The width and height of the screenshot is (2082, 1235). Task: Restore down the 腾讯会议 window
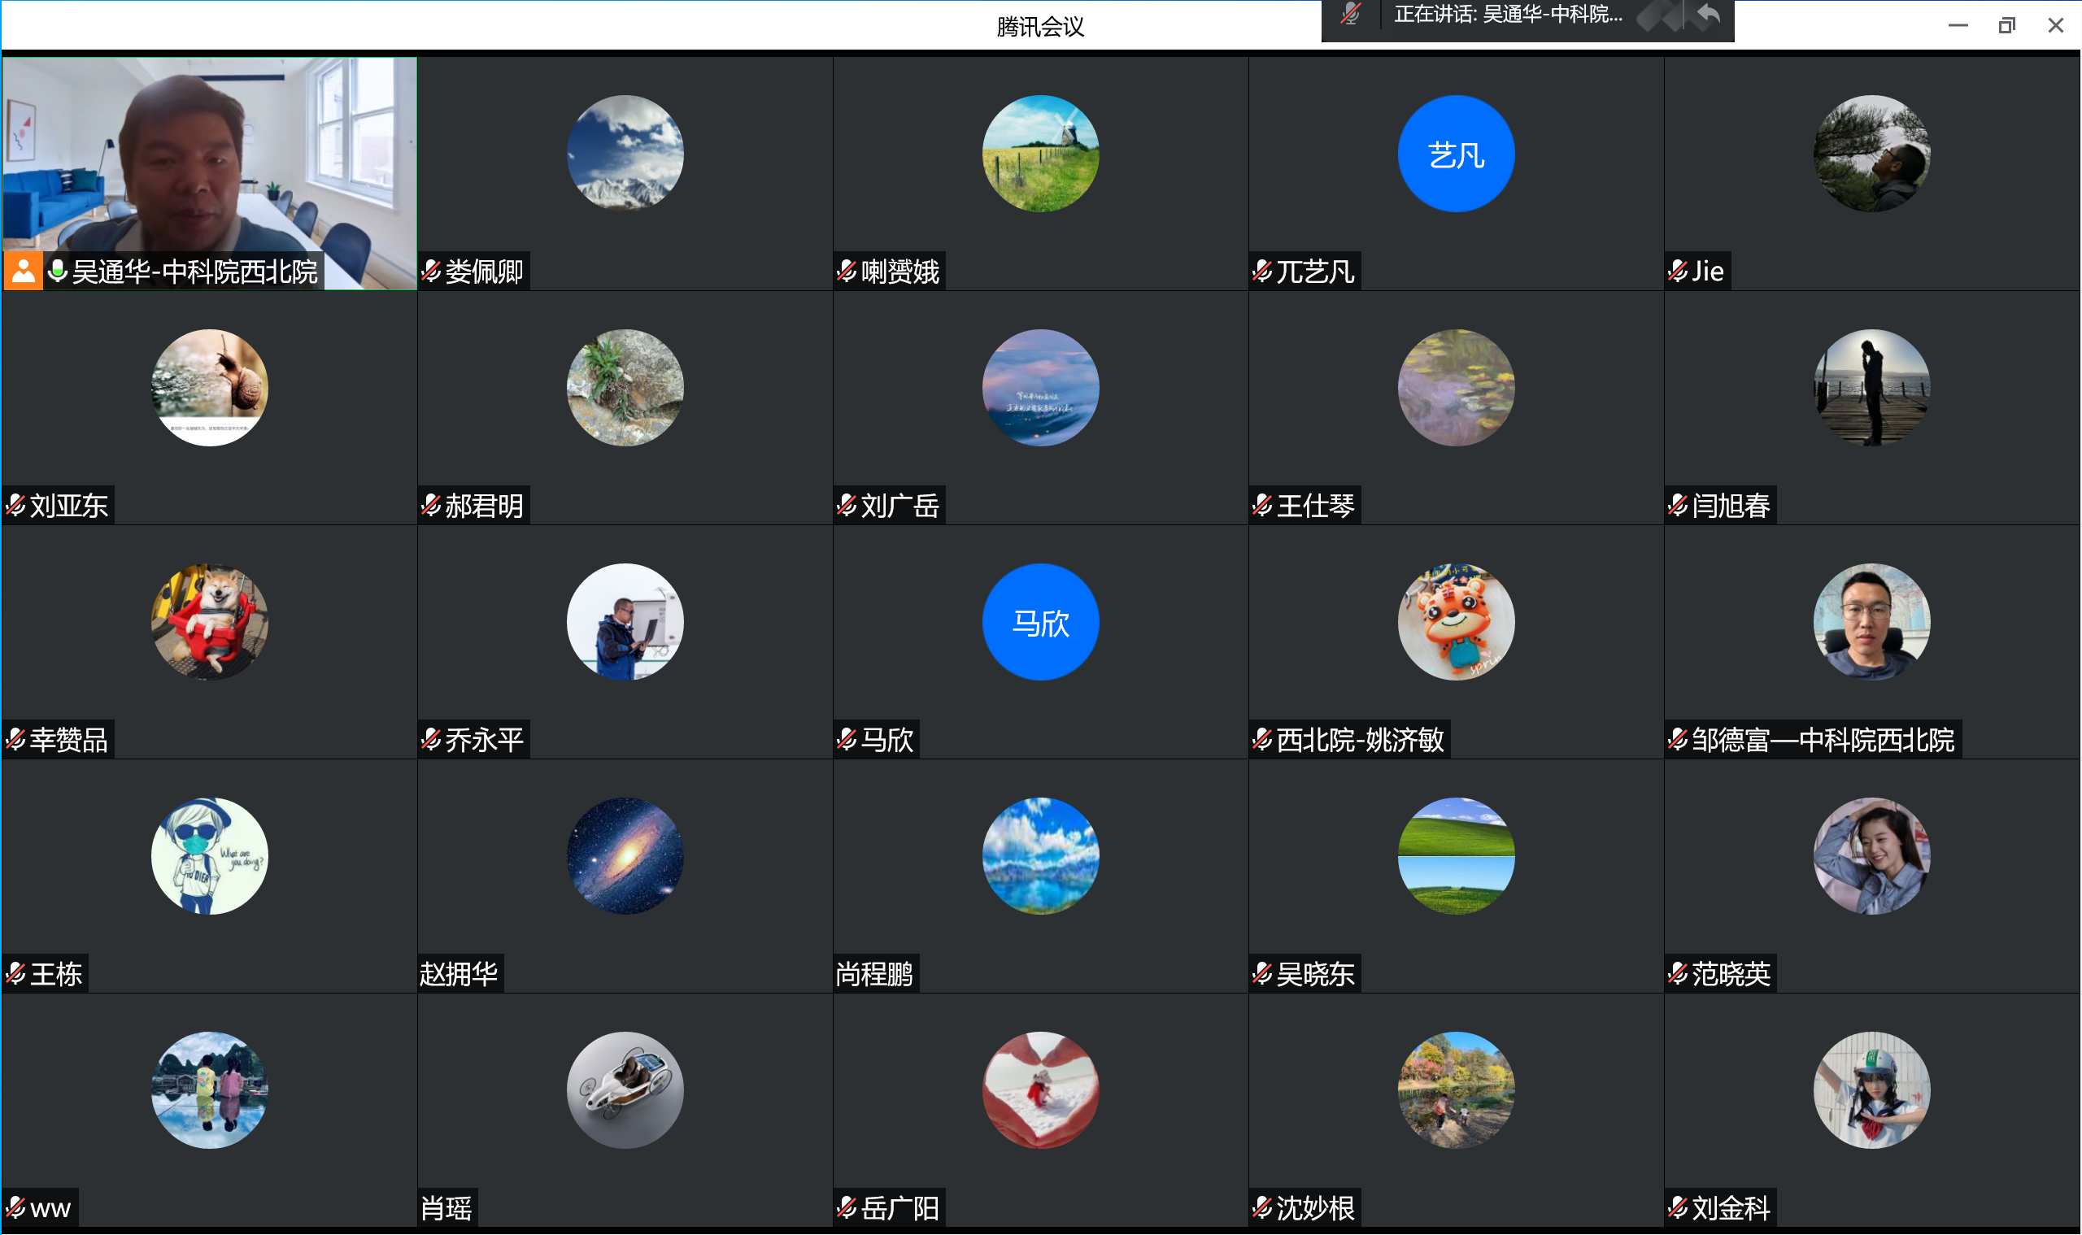(x=2006, y=26)
